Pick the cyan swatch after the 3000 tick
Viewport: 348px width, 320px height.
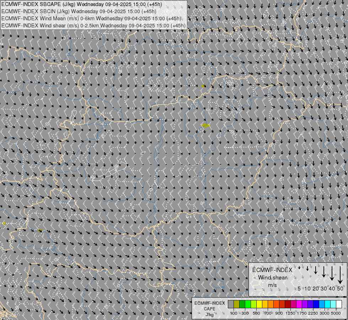(x=328, y=304)
